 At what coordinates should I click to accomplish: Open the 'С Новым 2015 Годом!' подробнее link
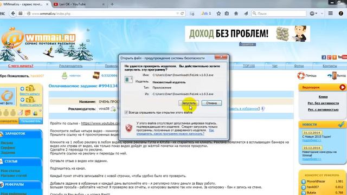[311, 140]
